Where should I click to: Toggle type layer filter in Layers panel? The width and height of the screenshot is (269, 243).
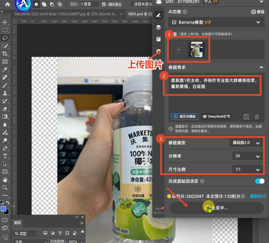coord(60,233)
